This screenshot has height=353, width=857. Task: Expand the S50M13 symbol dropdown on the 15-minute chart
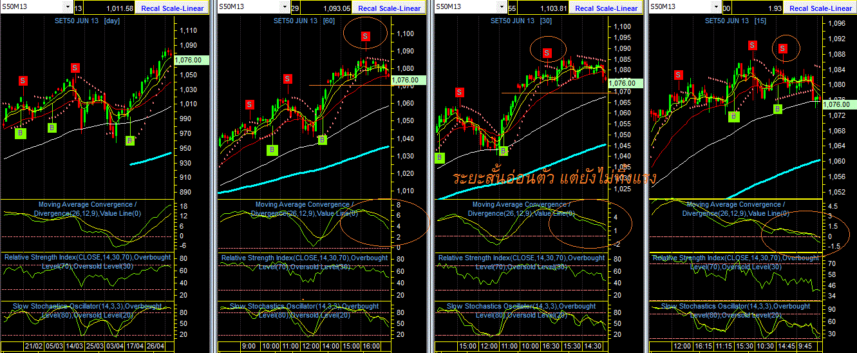coord(717,7)
